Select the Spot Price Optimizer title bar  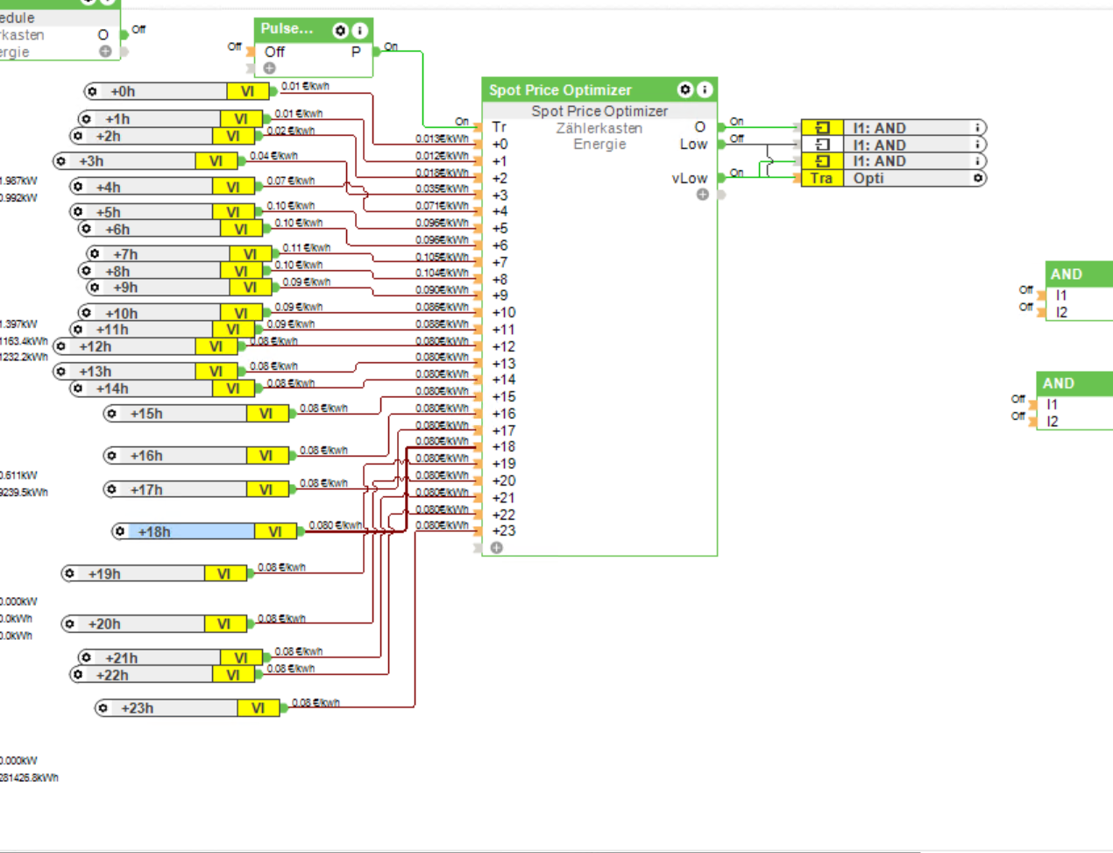tap(570, 89)
